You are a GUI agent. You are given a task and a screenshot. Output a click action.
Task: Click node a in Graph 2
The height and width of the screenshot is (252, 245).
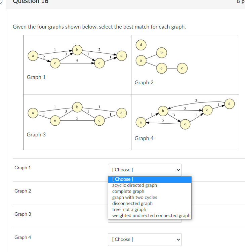141,60
